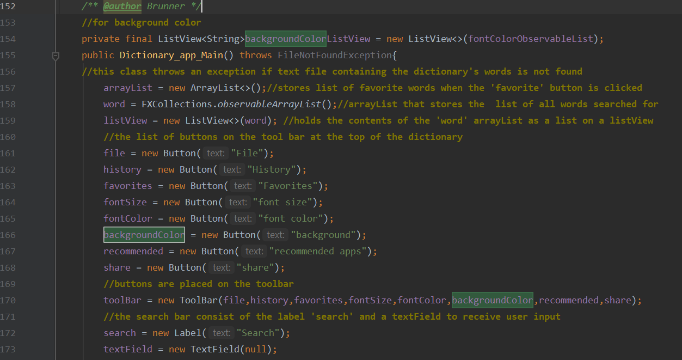Click the "background" string literal on line 166
The width and height of the screenshot is (682, 360).
click(324, 235)
